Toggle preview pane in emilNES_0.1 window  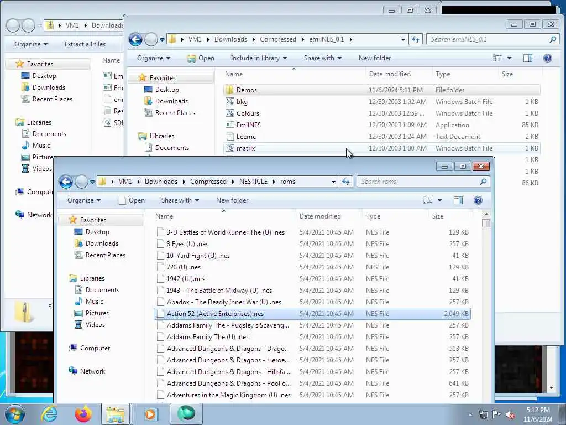[x=528, y=58]
